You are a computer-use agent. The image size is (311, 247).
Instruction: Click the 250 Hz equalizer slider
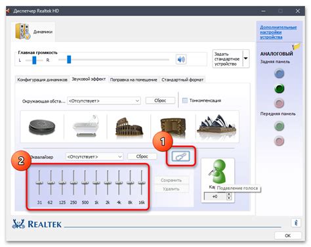point(73,183)
